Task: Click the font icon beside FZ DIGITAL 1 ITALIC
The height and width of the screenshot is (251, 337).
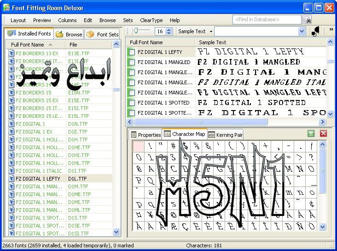Action: pos(12,171)
